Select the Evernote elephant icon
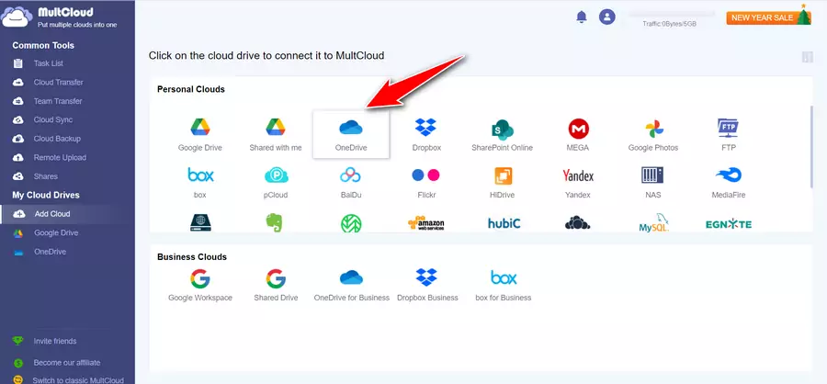Image resolution: width=827 pixels, height=384 pixels. [274, 222]
